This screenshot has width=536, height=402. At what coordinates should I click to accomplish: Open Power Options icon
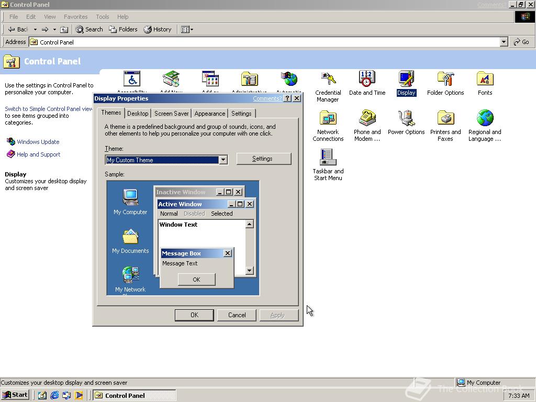point(406,122)
